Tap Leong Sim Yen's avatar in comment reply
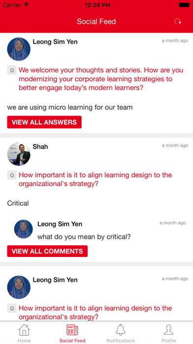The height and width of the screenshot is (344, 193). click(24, 229)
